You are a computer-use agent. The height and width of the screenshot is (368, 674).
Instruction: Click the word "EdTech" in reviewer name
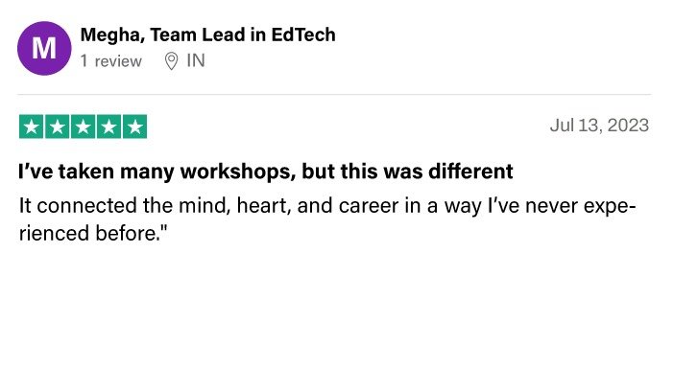(303, 34)
